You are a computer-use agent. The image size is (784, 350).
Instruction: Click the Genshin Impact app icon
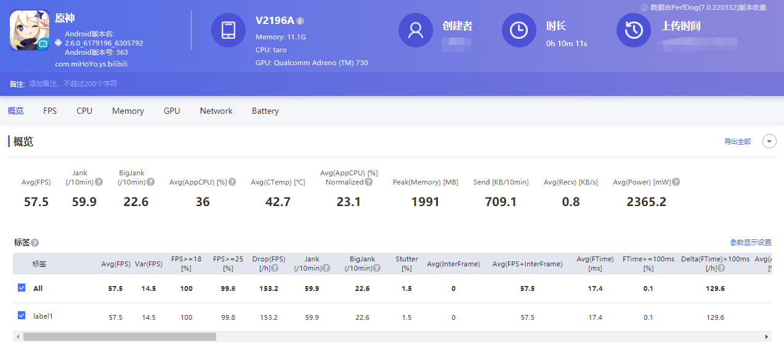30,31
